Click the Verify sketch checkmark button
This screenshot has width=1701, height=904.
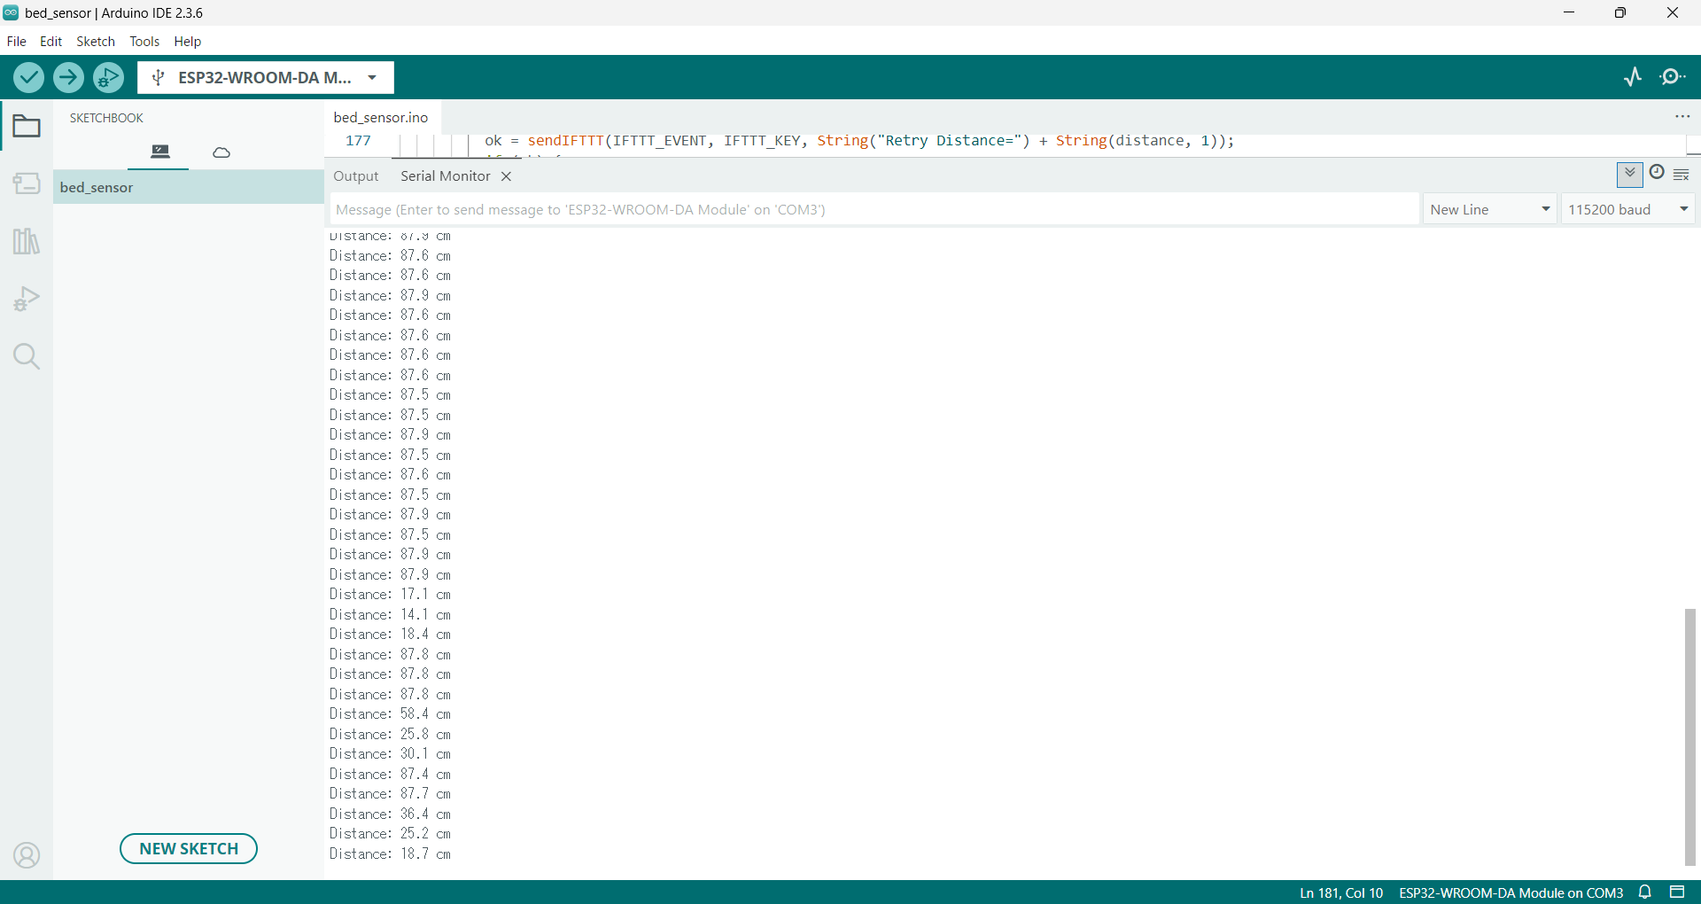29,77
